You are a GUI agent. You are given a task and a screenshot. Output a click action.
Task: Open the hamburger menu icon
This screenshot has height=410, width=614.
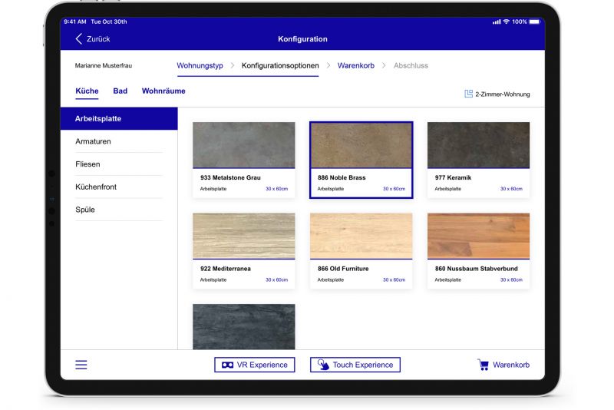pyautogui.click(x=81, y=365)
